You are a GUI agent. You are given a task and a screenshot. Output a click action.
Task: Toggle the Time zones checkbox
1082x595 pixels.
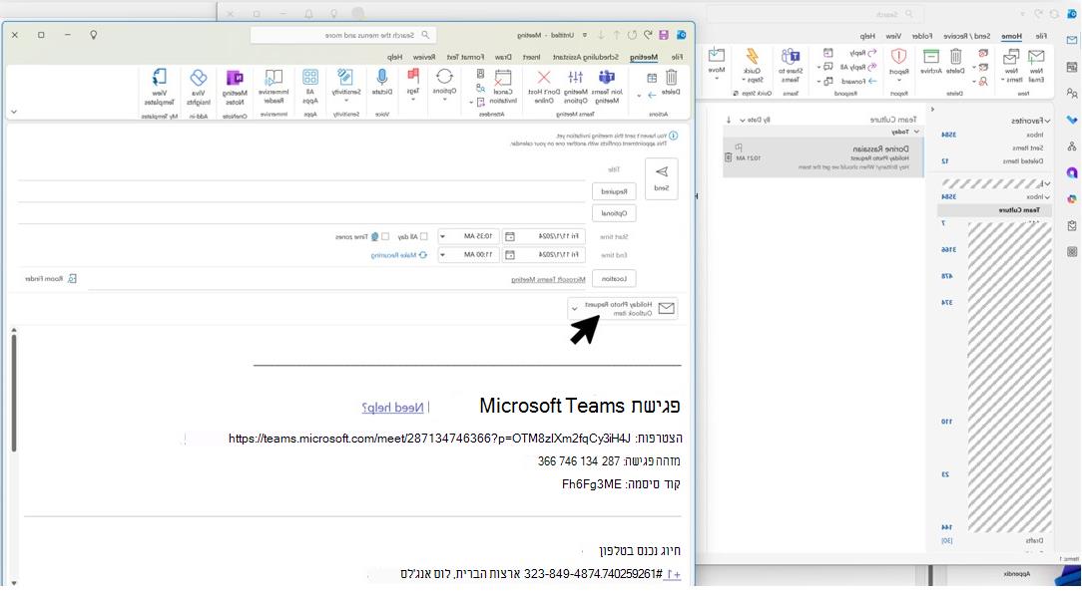pos(385,236)
